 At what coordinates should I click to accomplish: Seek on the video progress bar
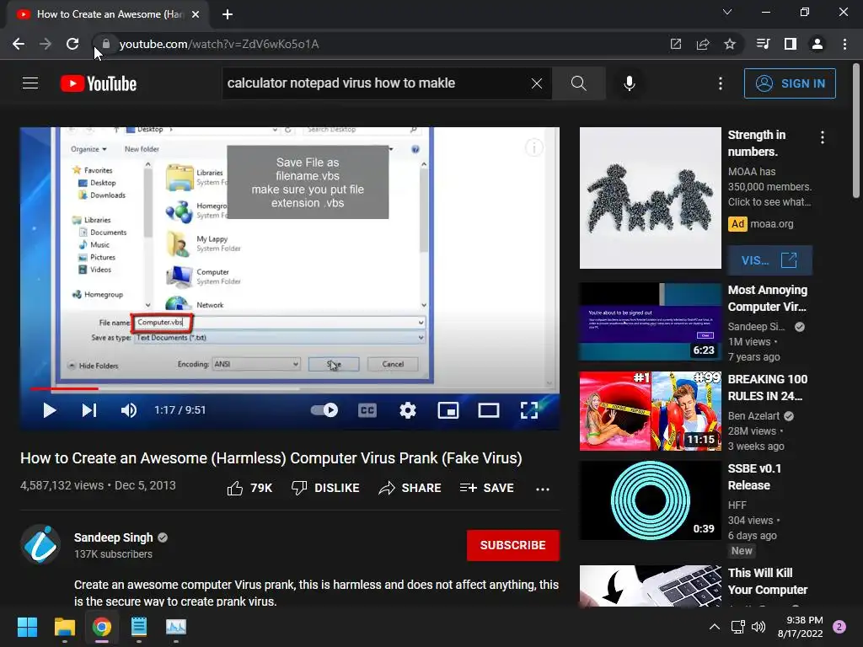(290, 388)
